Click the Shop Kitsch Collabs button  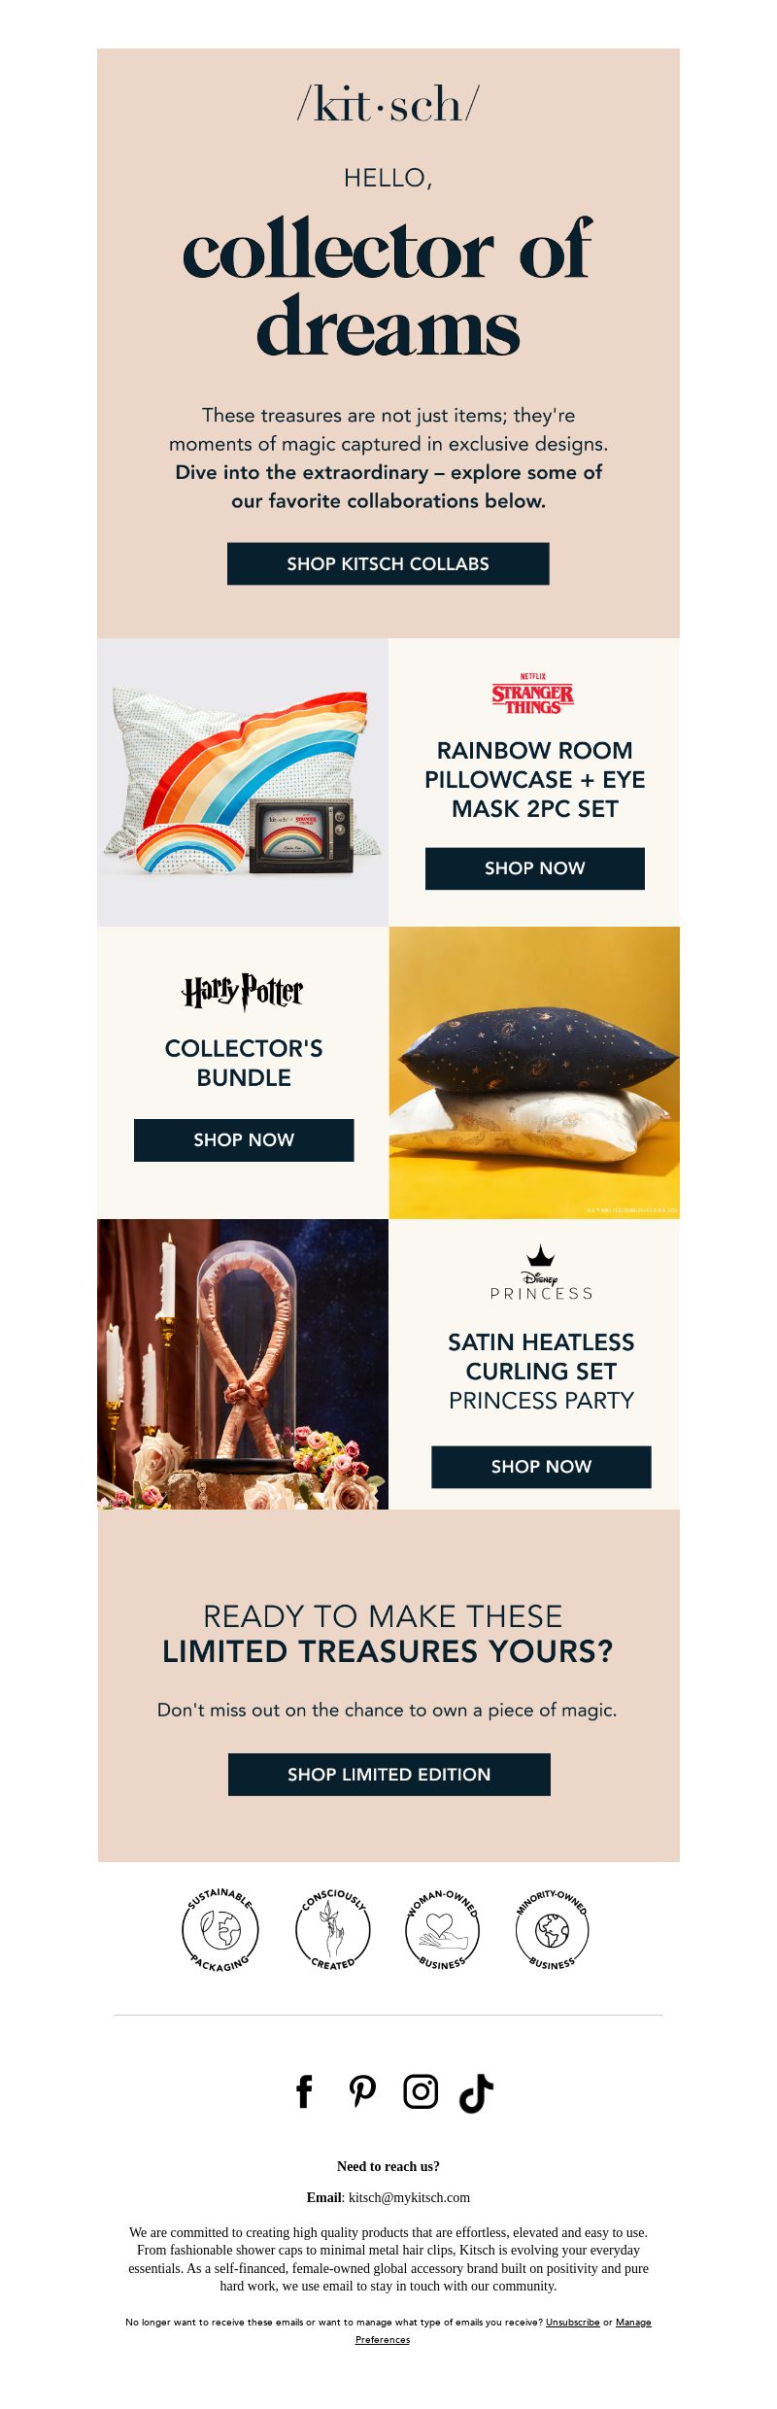coord(388,563)
